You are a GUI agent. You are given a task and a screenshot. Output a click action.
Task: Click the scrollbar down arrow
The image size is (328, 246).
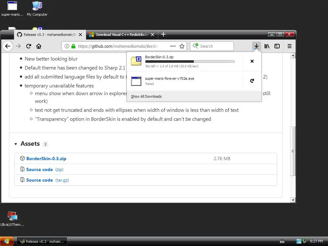(293, 200)
